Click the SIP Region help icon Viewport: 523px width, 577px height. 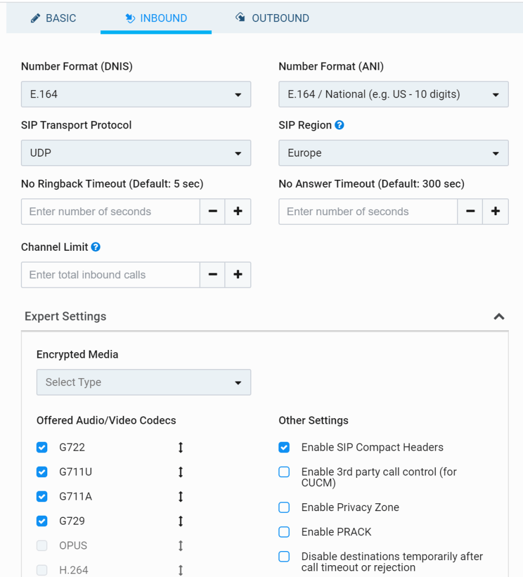pyautogui.click(x=339, y=125)
